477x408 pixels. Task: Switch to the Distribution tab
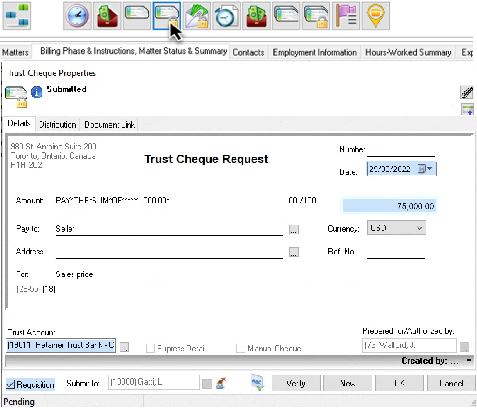[x=57, y=125]
